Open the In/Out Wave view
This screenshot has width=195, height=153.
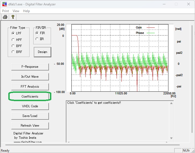pos(30,77)
